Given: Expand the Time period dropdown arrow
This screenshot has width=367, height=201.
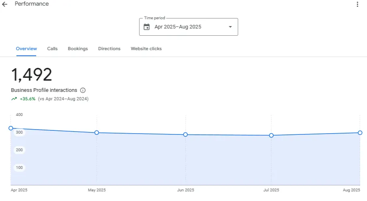Looking at the screenshot, I should pyautogui.click(x=230, y=27).
